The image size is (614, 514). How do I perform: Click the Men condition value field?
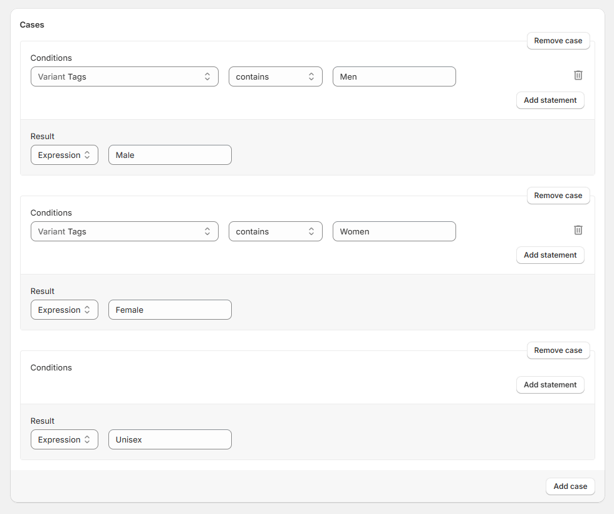393,76
